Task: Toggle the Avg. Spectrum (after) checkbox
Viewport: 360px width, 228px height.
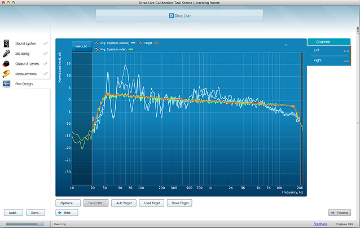Action: (96, 49)
